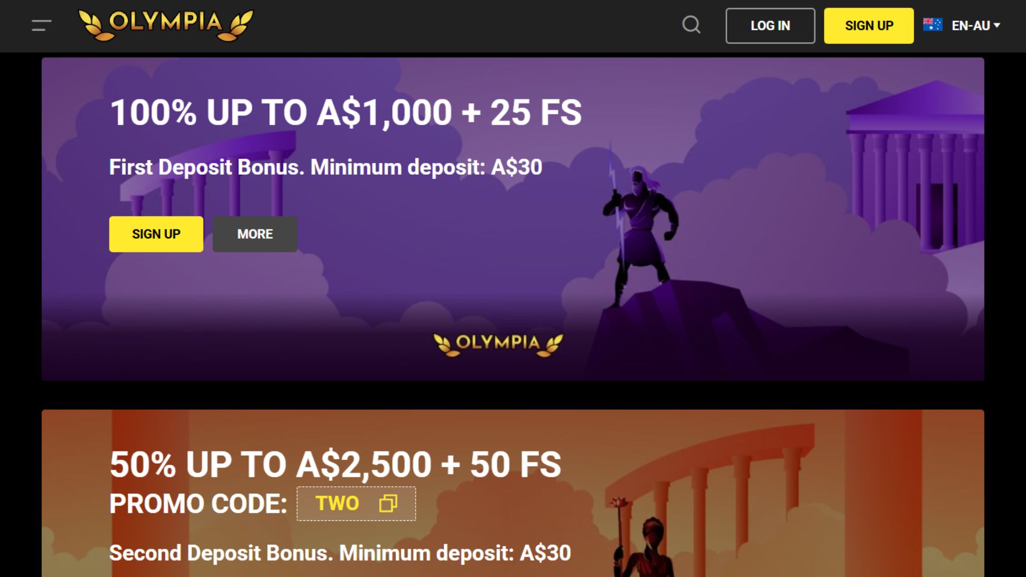Click the Australian flag icon
This screenshot has height=577, width=1026.
coord(932,25)
